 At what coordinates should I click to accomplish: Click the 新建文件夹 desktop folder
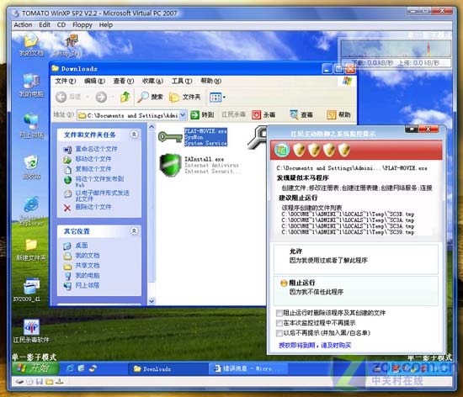[x=32, y=250]
